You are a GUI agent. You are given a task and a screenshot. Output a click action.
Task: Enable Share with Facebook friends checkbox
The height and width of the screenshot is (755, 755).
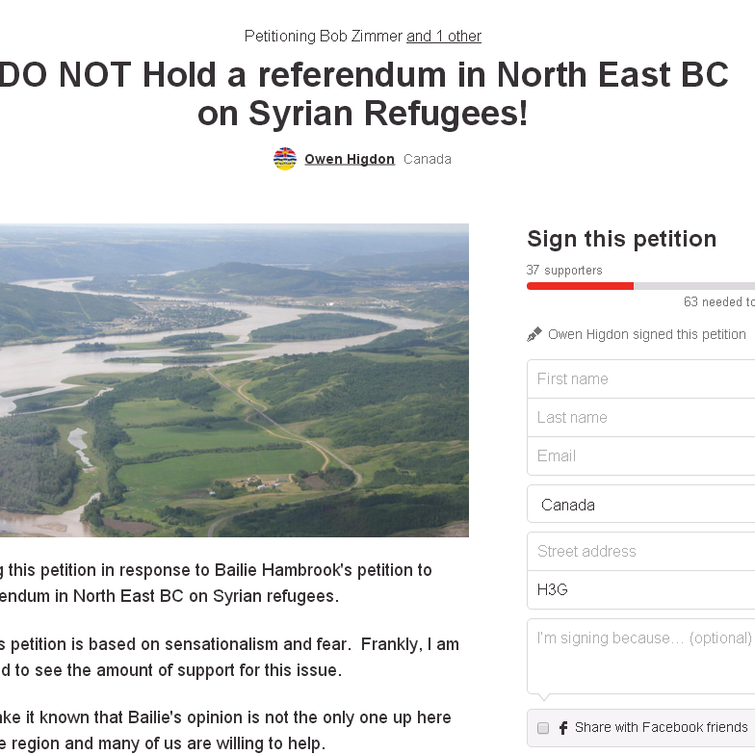click(x=543, y=728)
